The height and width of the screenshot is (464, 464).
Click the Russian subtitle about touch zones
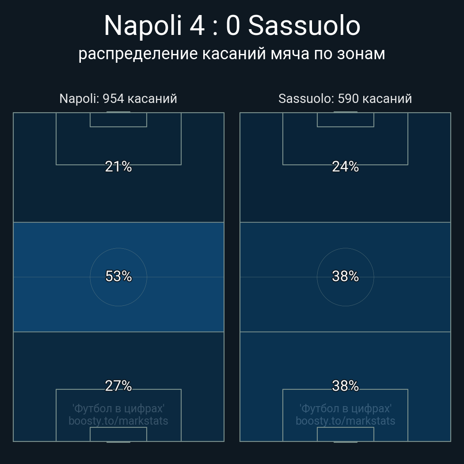[x=232, y=54]
